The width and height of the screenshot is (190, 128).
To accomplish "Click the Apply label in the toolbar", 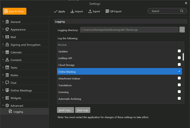I will click(x=62, y=12).
